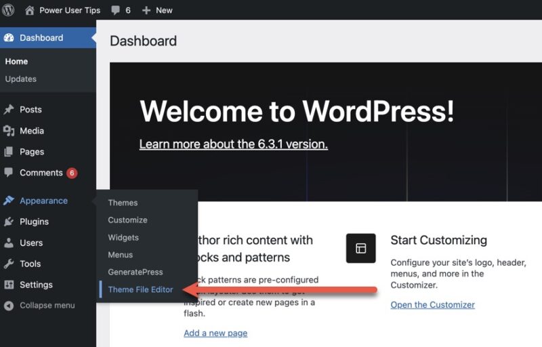Image resolution: width=542 pixels, height=347 pixels.
Task: Open the New content menu
Action: coord(164,10)
